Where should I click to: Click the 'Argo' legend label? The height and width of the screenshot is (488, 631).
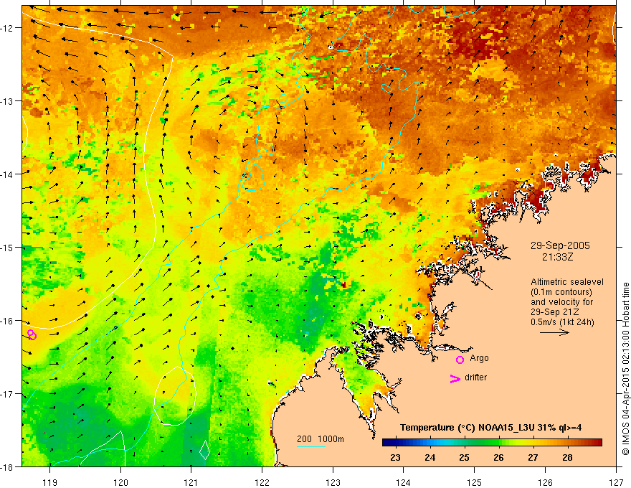479,358
